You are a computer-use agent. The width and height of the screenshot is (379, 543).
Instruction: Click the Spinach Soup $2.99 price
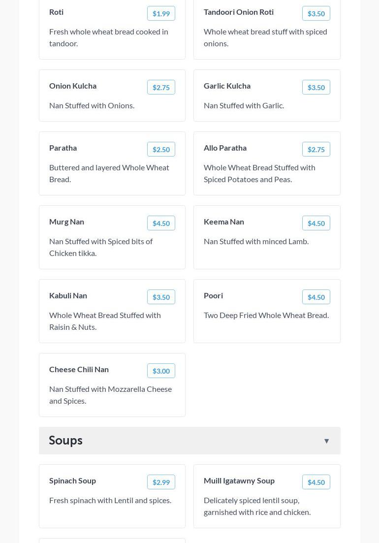pos(161,482)
